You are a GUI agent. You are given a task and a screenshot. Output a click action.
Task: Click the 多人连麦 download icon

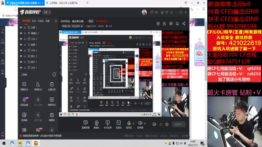pos(38,100)
